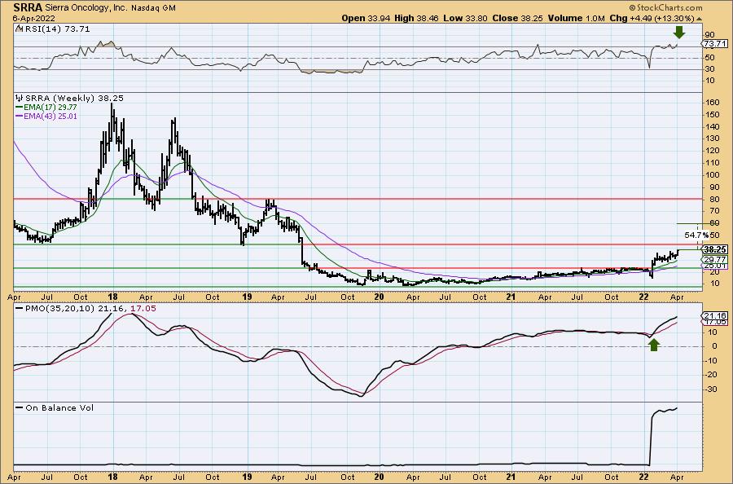Click the Nasdaq GM exchange label
733x484 pixels.
click(x=153, y=8)
